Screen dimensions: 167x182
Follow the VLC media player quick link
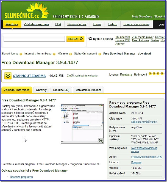point(142,37)
